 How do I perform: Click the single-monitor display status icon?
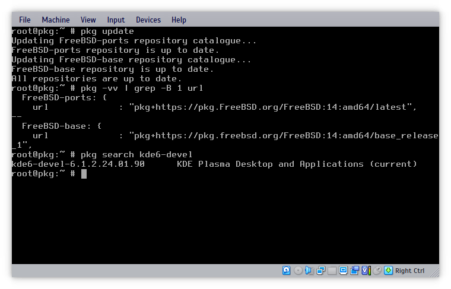coord(343,271)
